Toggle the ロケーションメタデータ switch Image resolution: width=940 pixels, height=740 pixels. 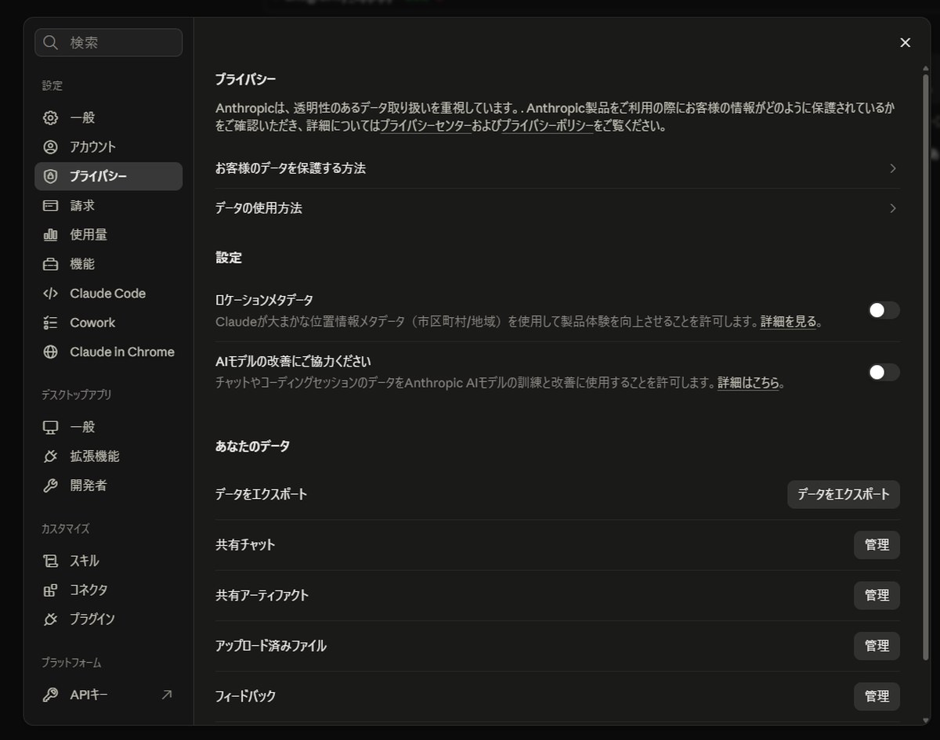tap(884, 310)
